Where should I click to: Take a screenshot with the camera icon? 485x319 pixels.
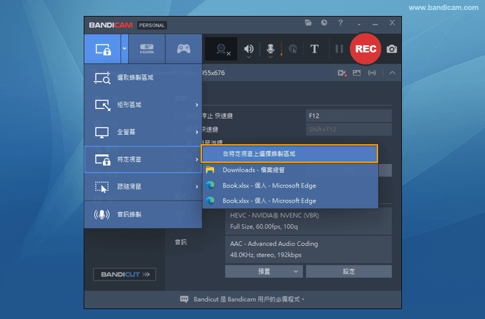click(391, 49)
